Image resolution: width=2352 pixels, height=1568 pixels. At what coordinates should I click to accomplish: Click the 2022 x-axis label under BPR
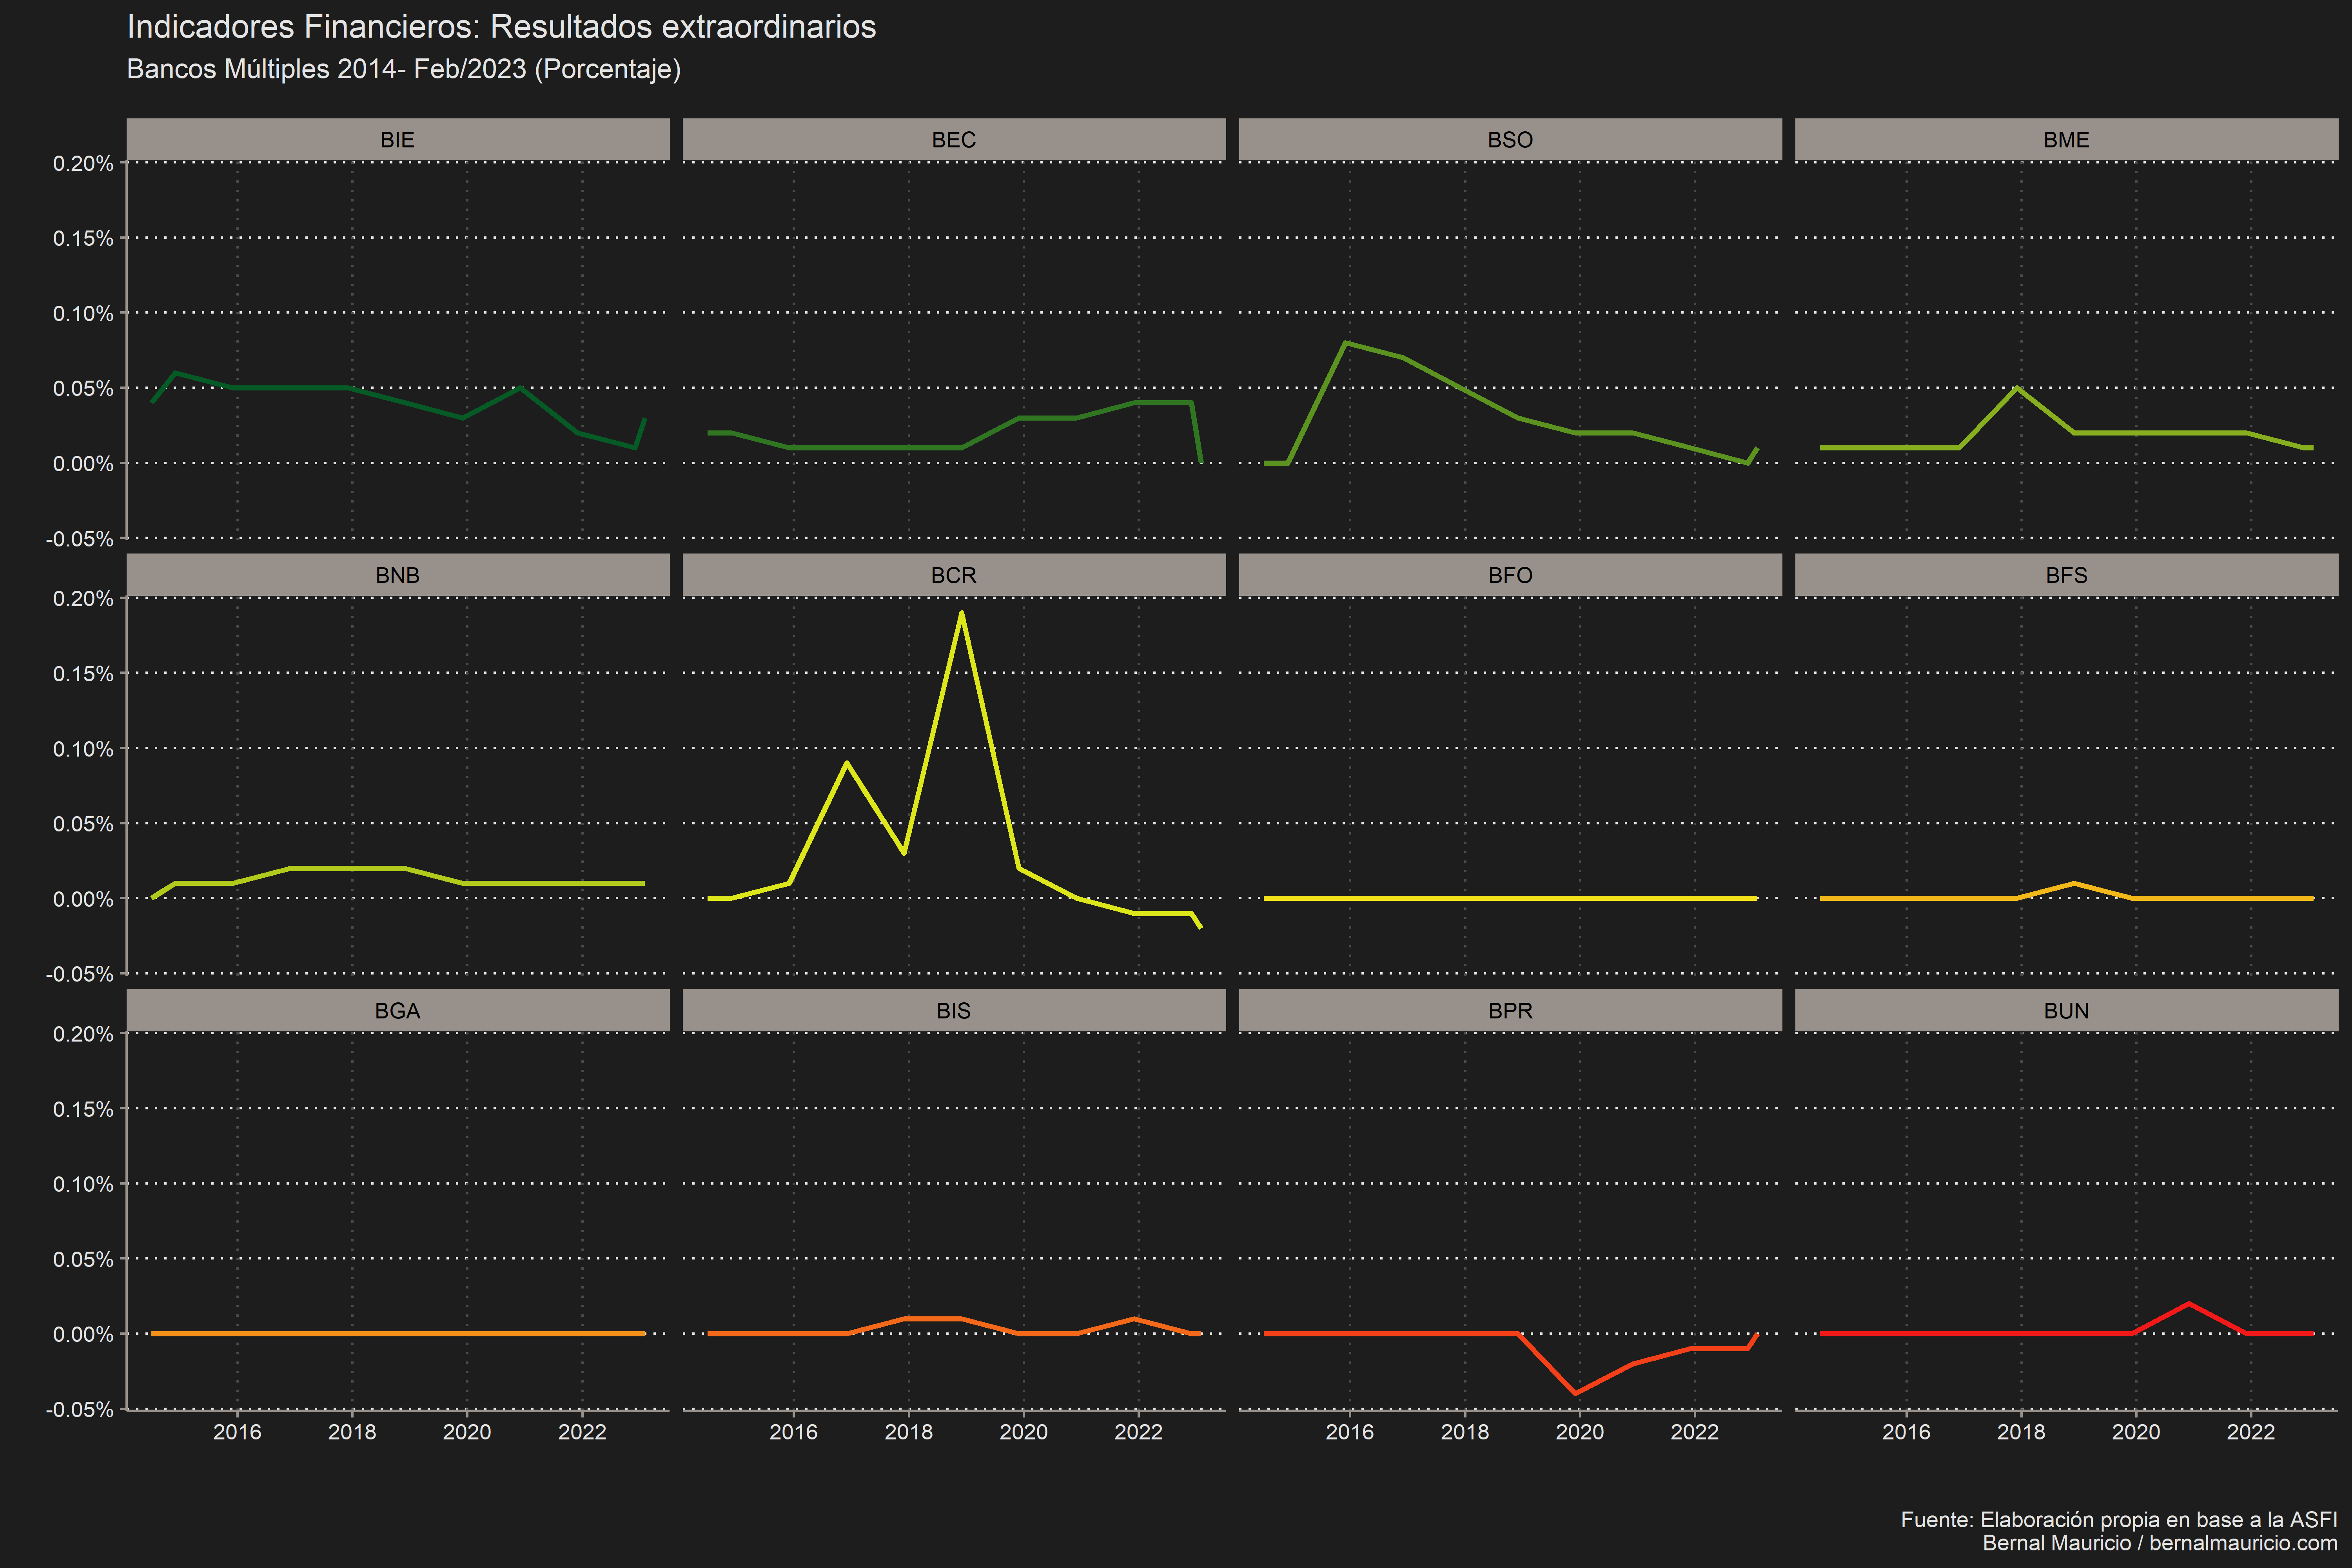pyautogui.click(x=1695, y=1432)
